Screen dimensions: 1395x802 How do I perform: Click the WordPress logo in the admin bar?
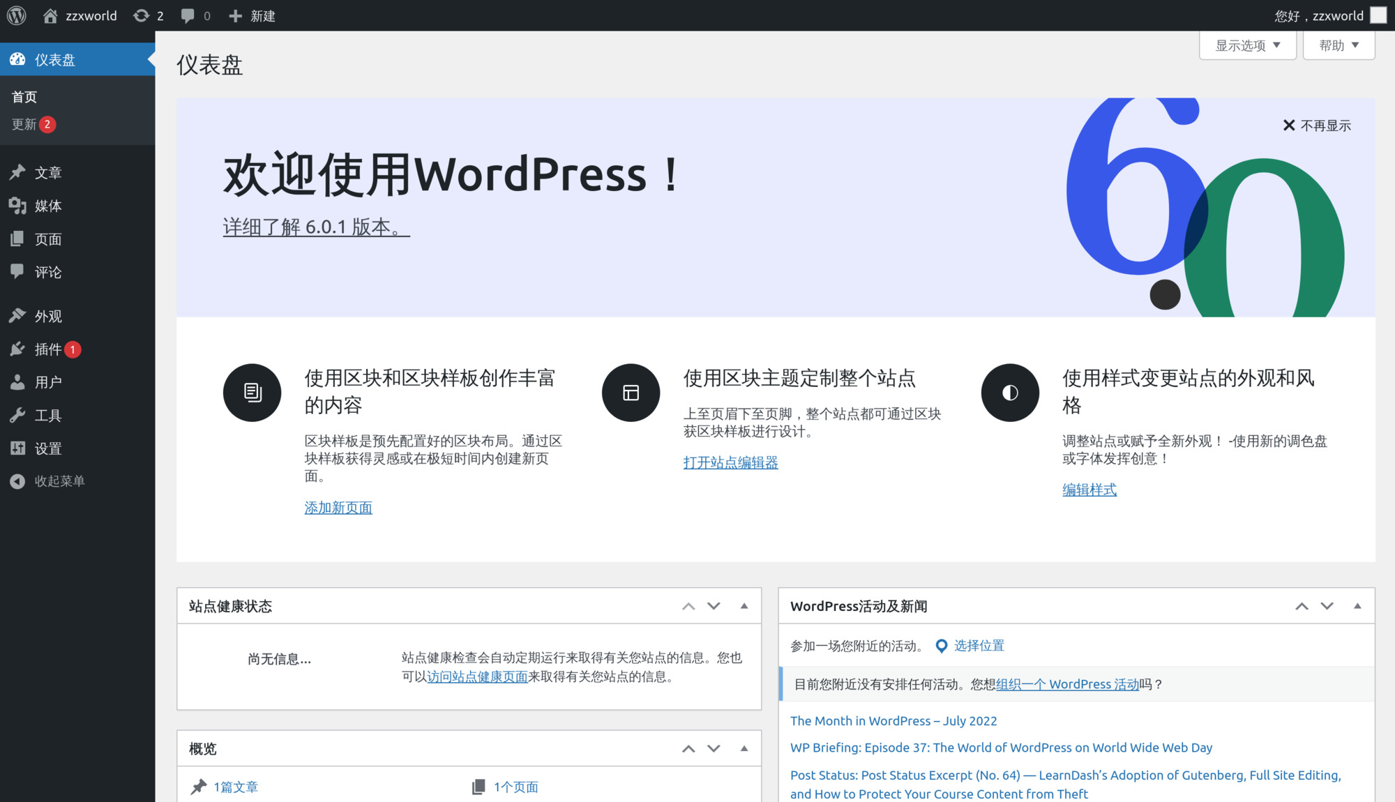coord(15,15)
